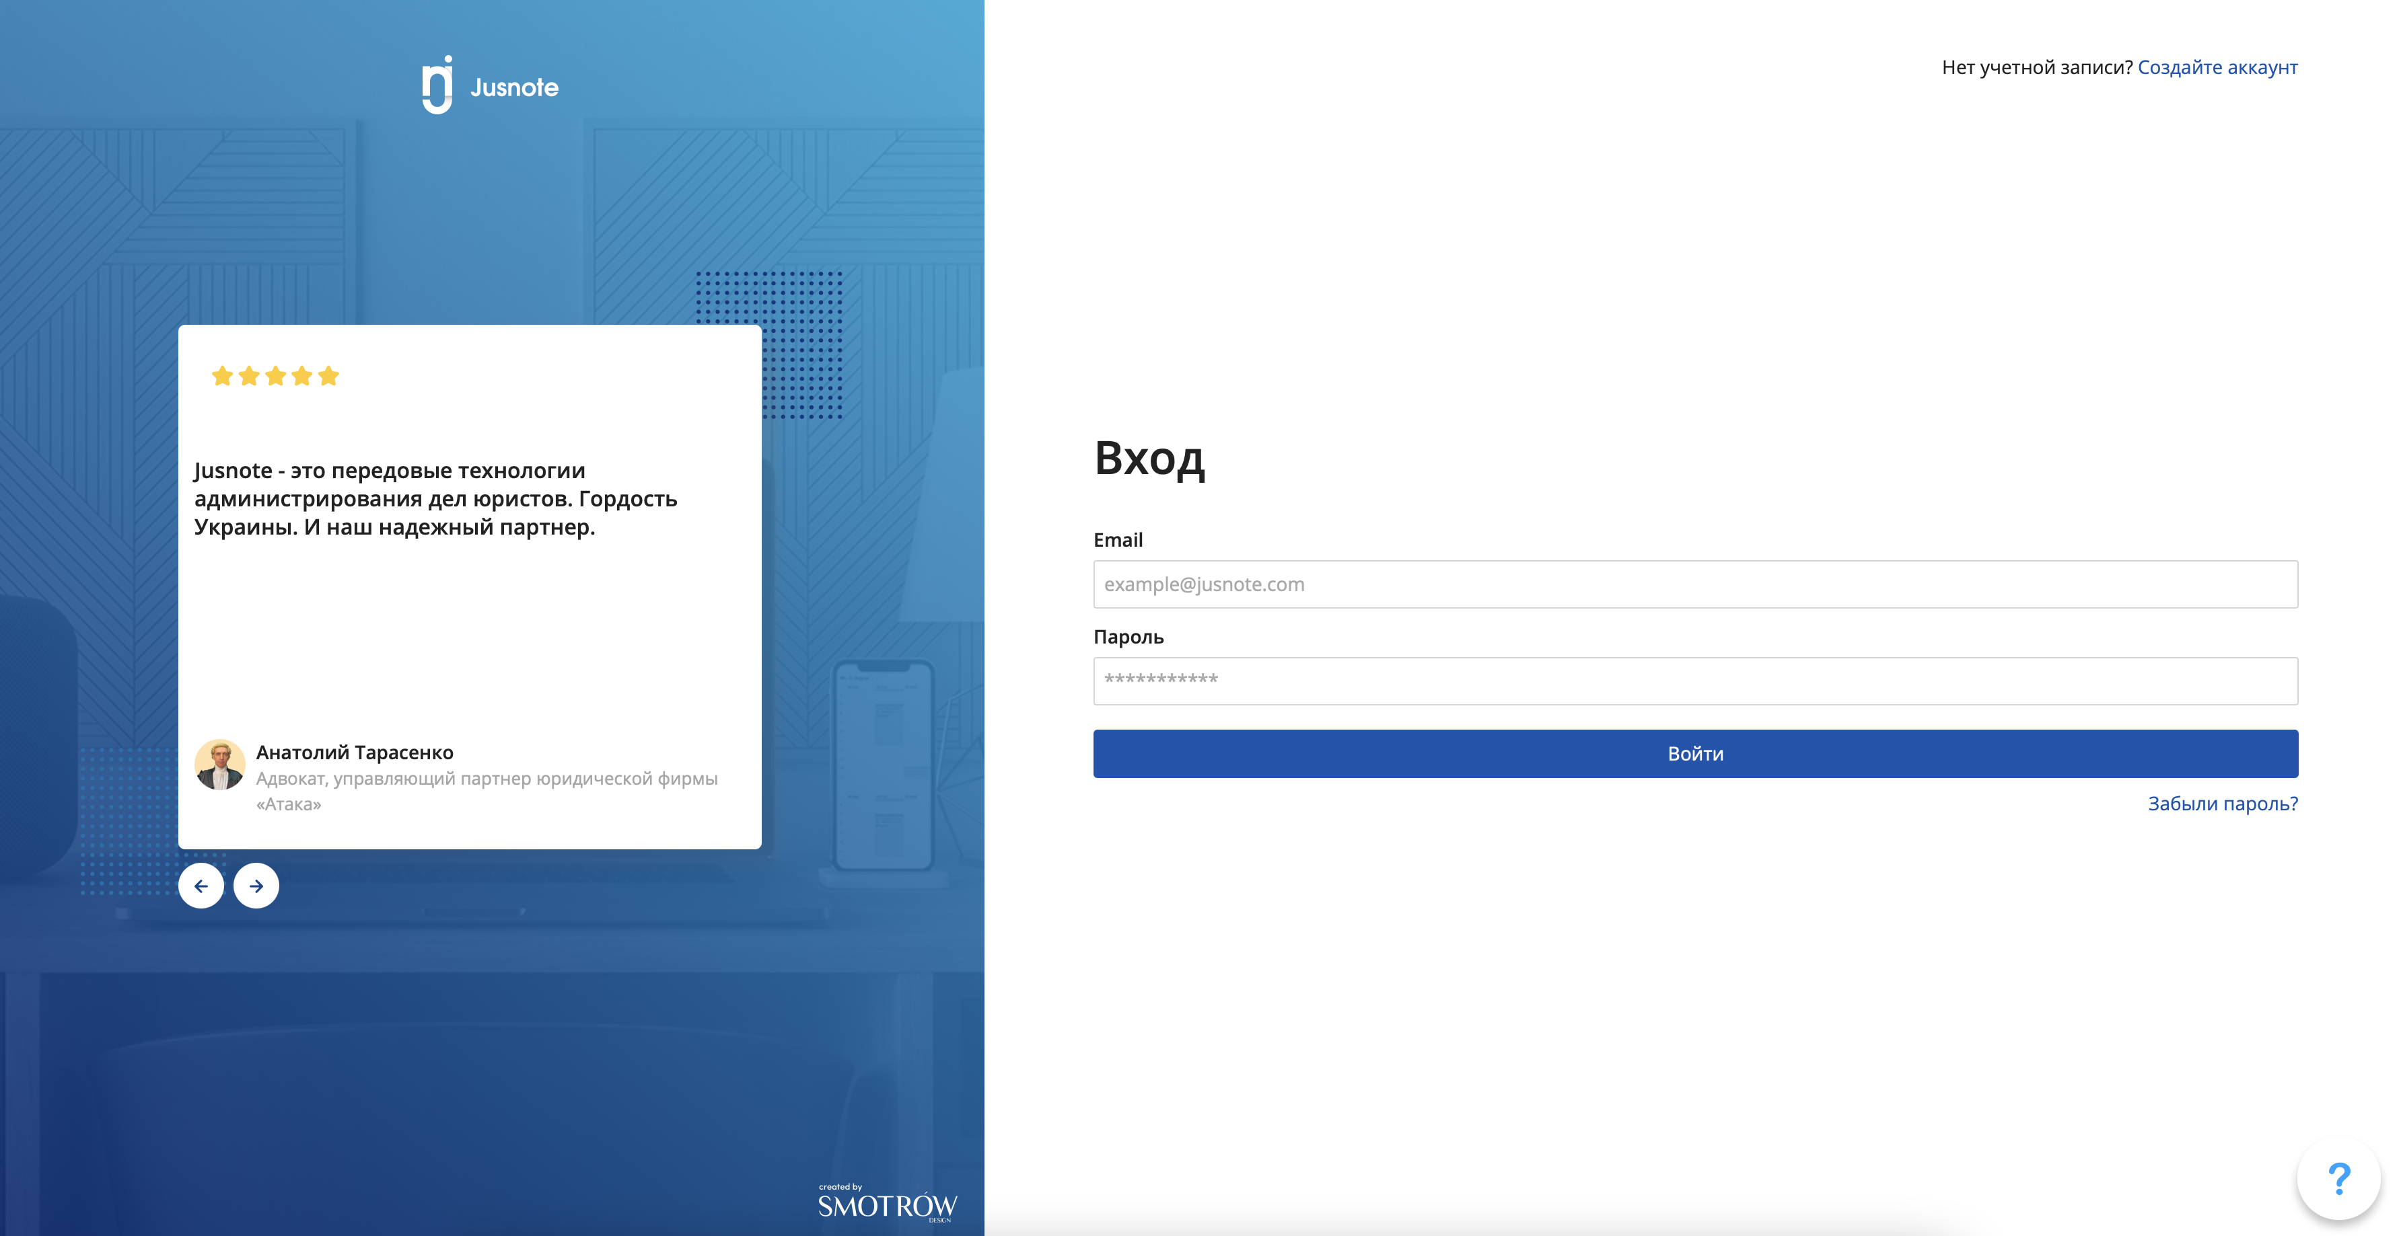Viewport: 2401px width, 1236px height.
Task: Click the first rating star
Action: pyautogui.click(x=222, y=377)
